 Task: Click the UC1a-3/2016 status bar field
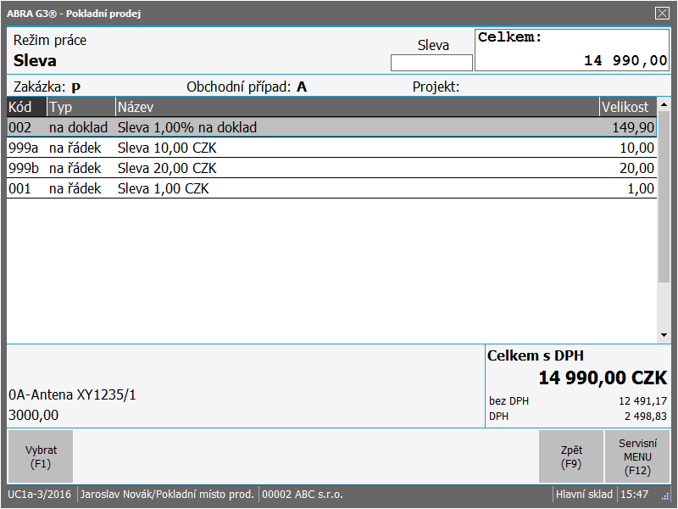click(x=40, y=494)
